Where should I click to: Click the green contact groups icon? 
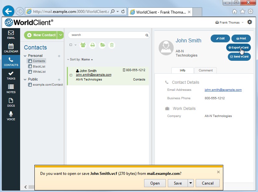(83, 45)
